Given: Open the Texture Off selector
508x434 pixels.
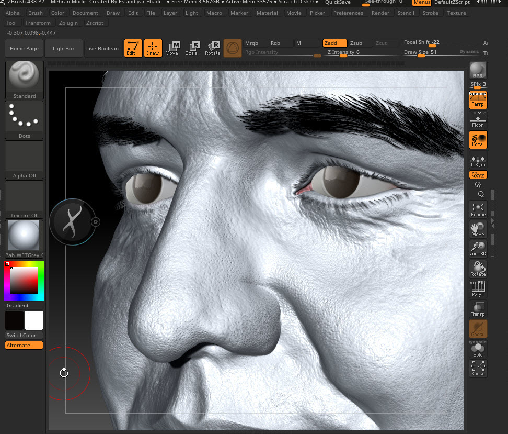Looking at the screenshot, I should point(24,199).
